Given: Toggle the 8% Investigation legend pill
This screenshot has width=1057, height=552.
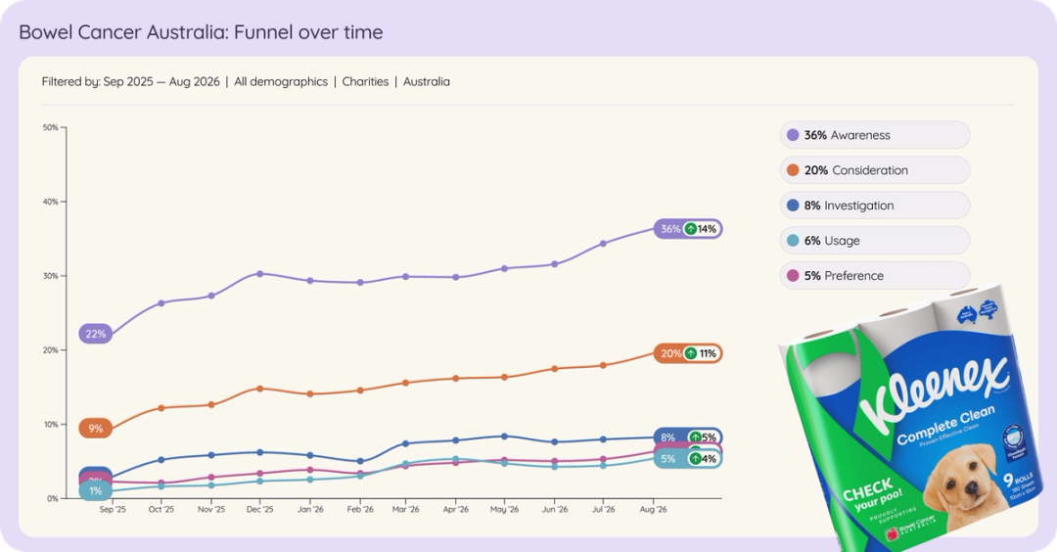Looking at the screenshot, I should tap(874, 205).
